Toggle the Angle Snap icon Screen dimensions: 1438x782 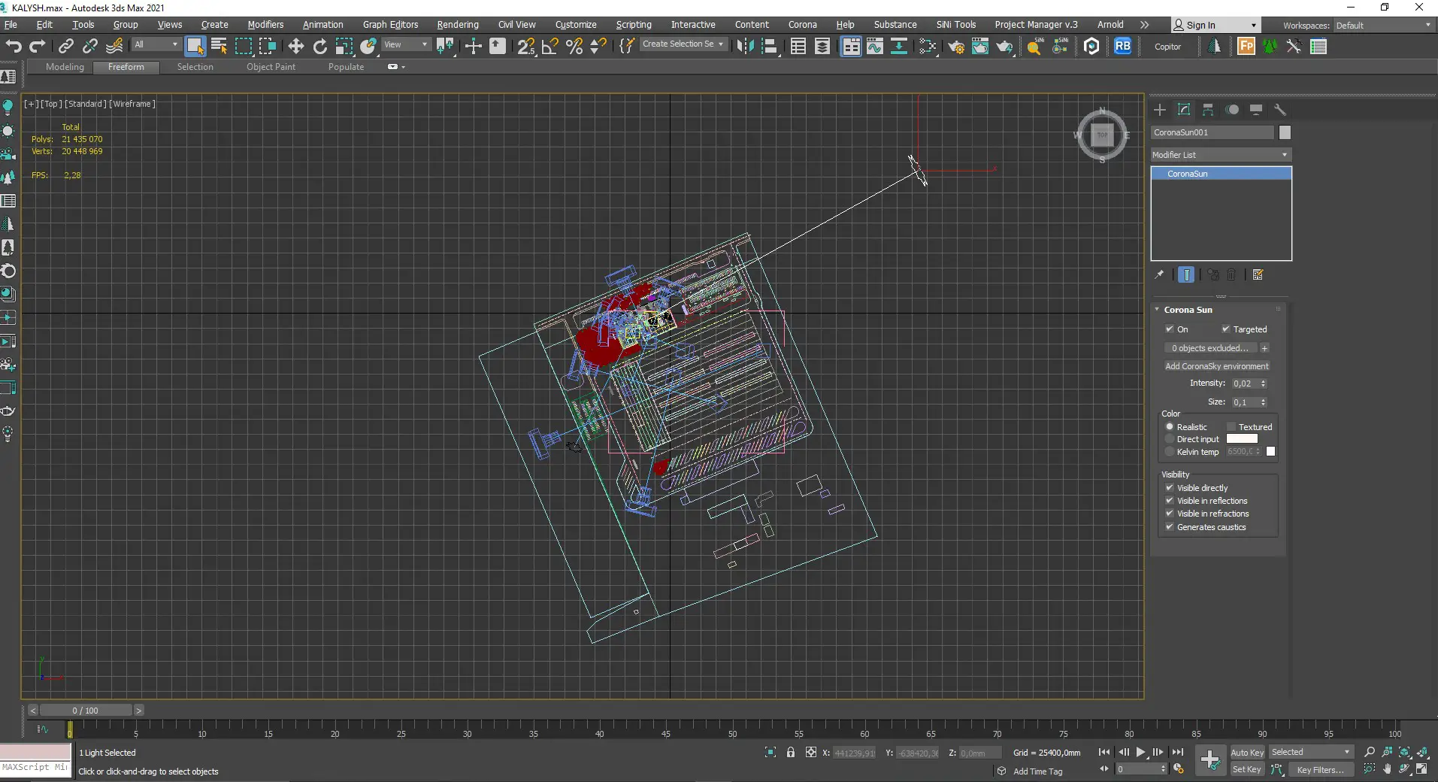click(x=550, y=47)
